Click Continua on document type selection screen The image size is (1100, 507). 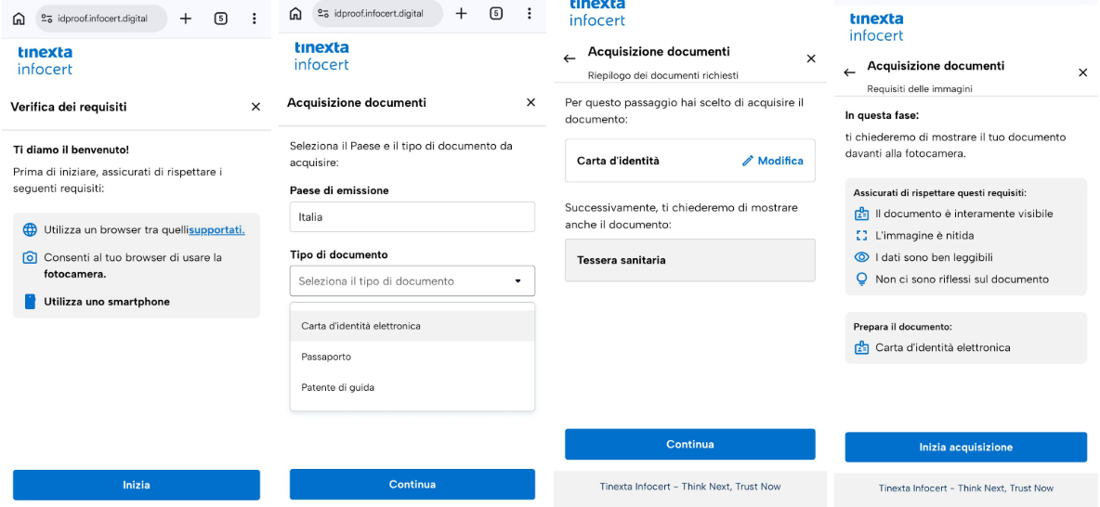point(412,484)
